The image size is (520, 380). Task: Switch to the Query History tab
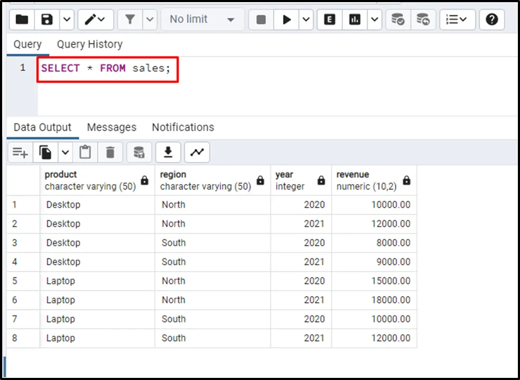click(89, 44)
